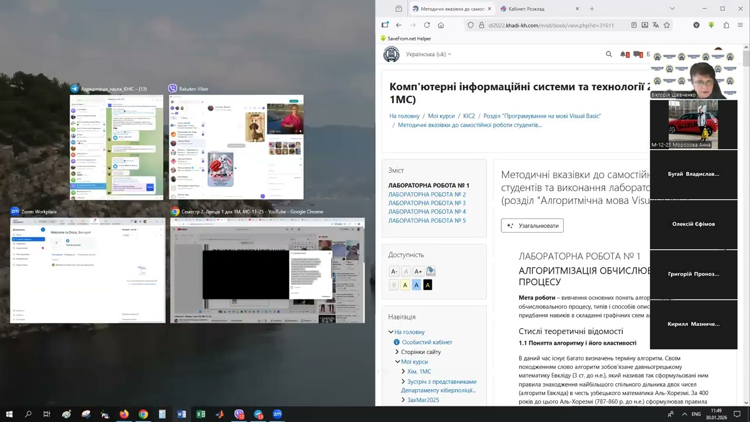The width and height of the screenshot is (750, 422).
Task: Open MATLAB icon in the taskbar
Action: click(220, 414)
